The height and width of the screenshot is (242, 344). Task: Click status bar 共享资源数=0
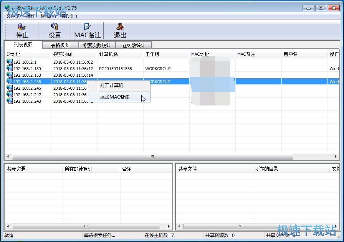(x=220, y=235)
